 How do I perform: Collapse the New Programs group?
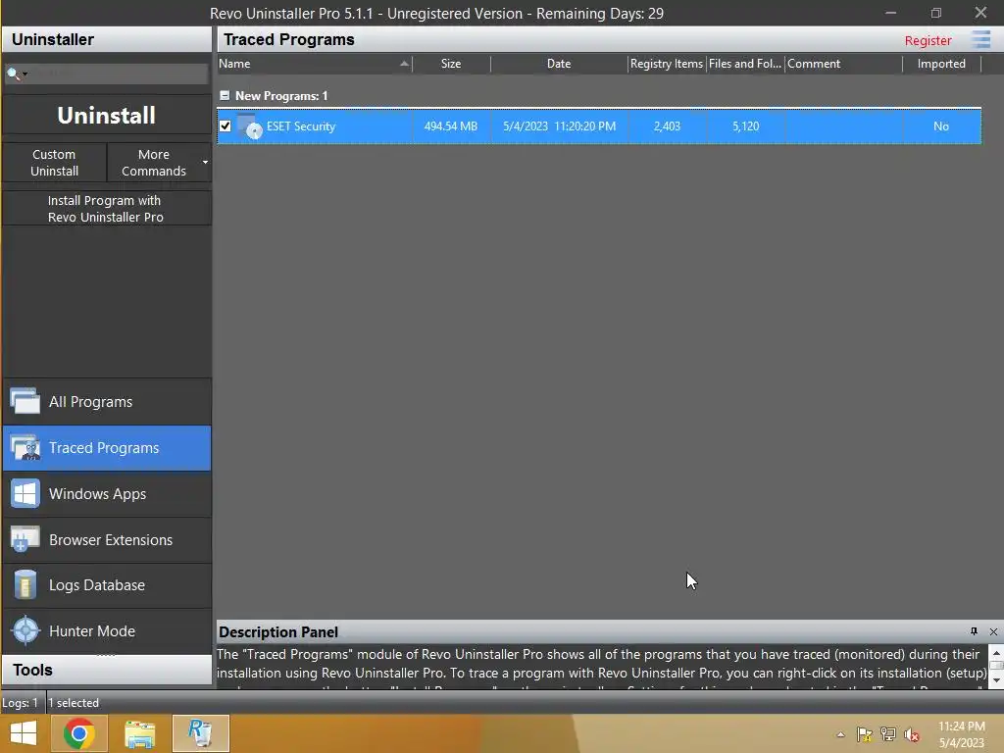point(225,95)
